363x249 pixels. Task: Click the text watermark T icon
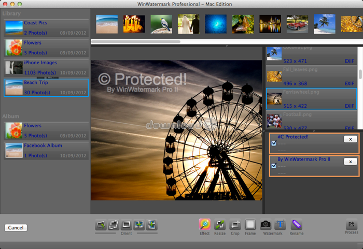point(280,224)
